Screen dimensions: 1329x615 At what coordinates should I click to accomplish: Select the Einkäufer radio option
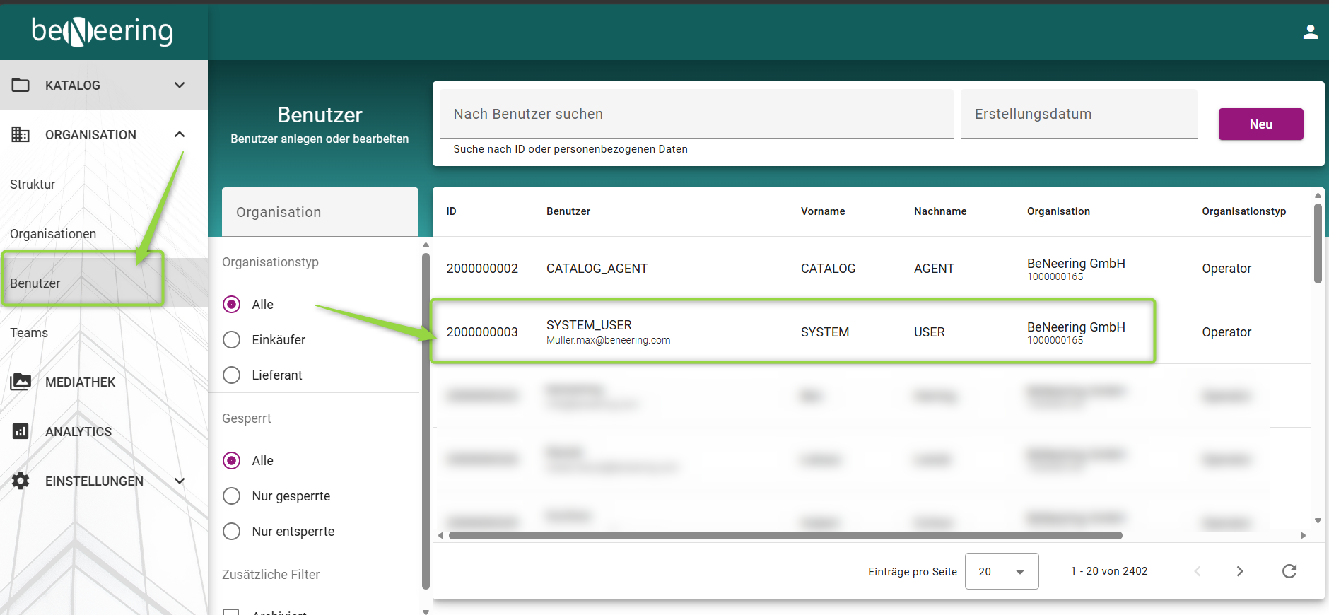click(x=231, y=339)
